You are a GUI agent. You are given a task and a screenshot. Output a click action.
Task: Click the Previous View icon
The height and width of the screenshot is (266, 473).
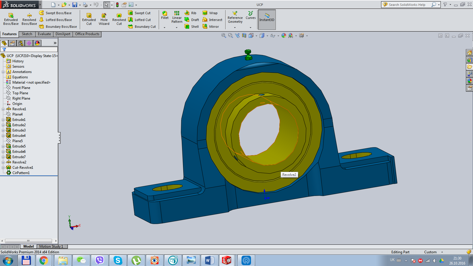click(x=237, y=35)
